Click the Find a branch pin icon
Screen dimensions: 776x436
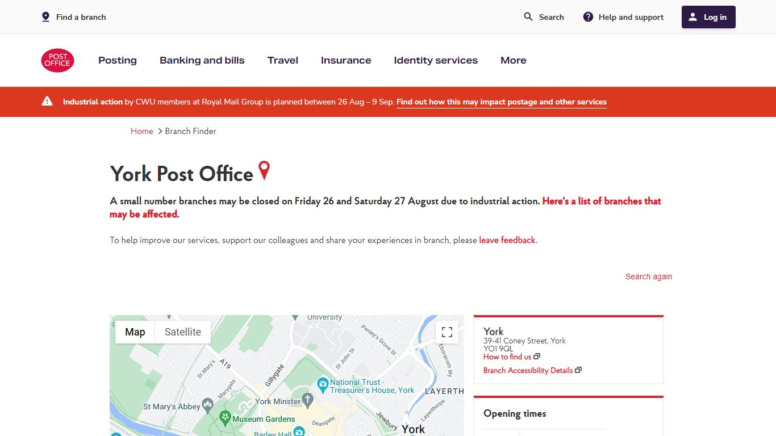(x=46, y=17)
